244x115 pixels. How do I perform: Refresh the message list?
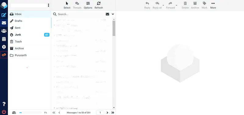point(99,5)
